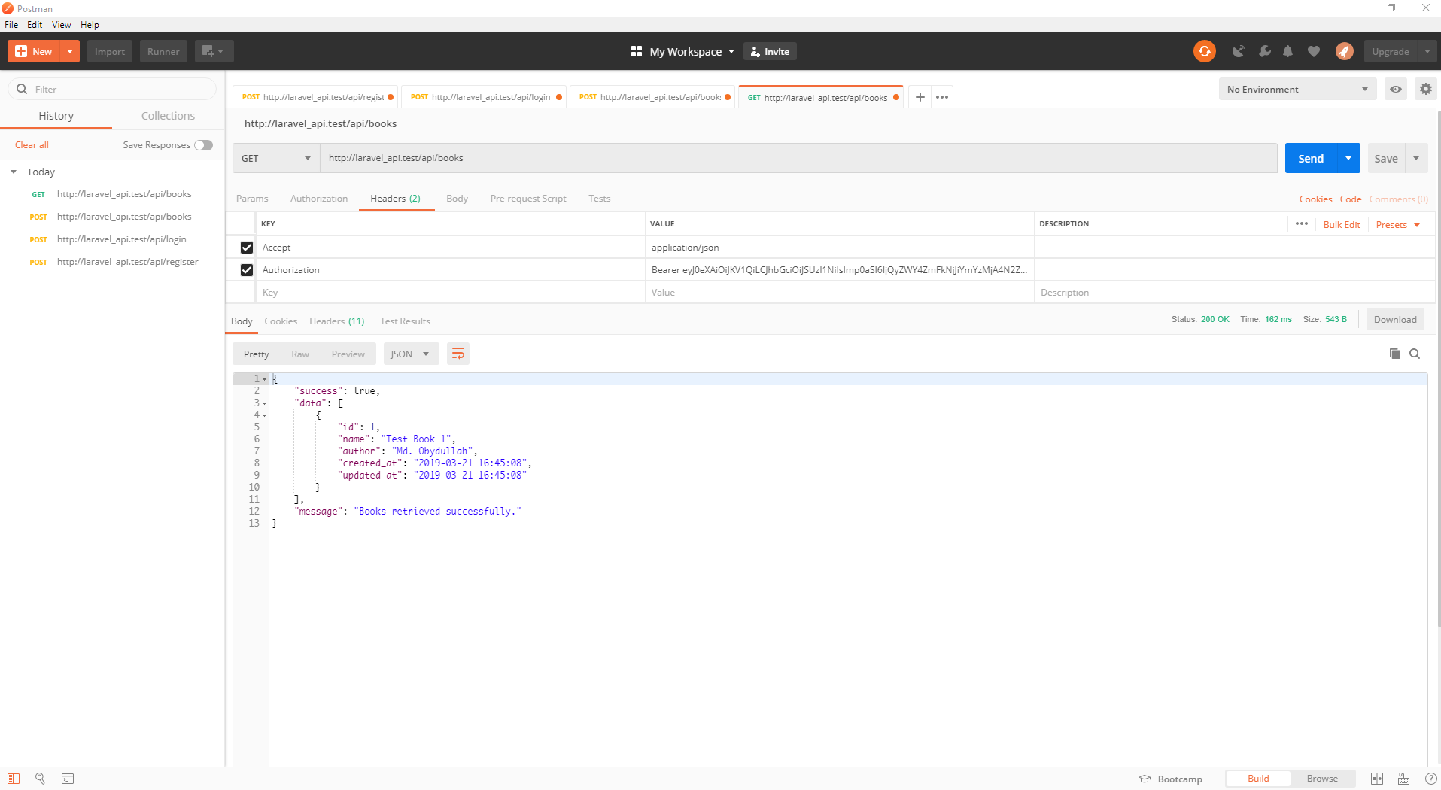Open the user avatar rocket icon
Image resolution: width=1441 pixels, height=790 pixels.
[x=1344, y=51]
